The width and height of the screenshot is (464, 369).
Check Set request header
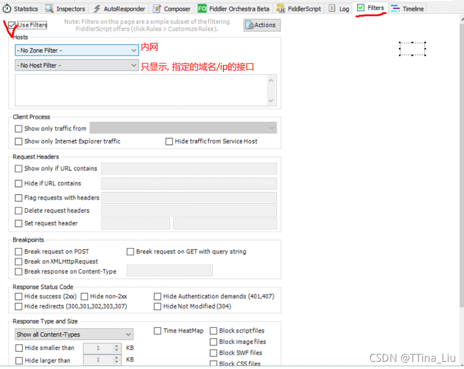point(18,223)
